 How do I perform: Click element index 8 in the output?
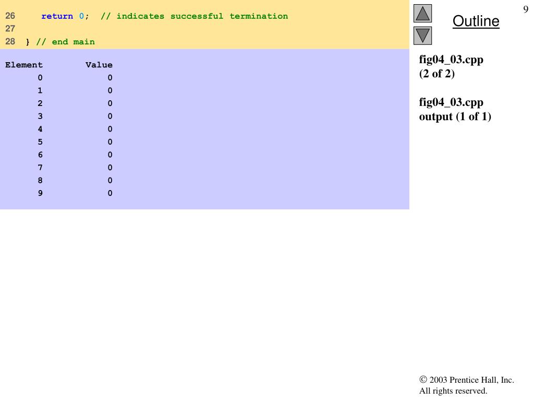(40, 180)
